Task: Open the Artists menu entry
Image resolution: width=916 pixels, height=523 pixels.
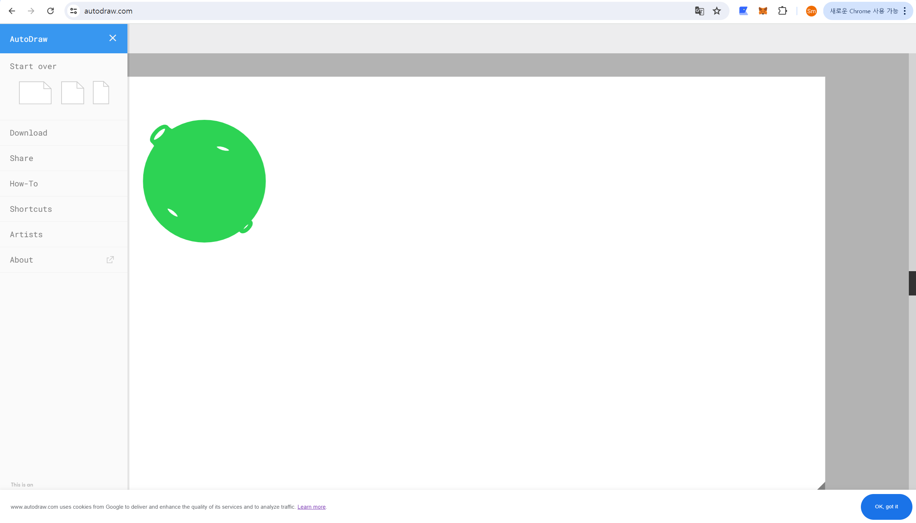Action: click(26, 235)
